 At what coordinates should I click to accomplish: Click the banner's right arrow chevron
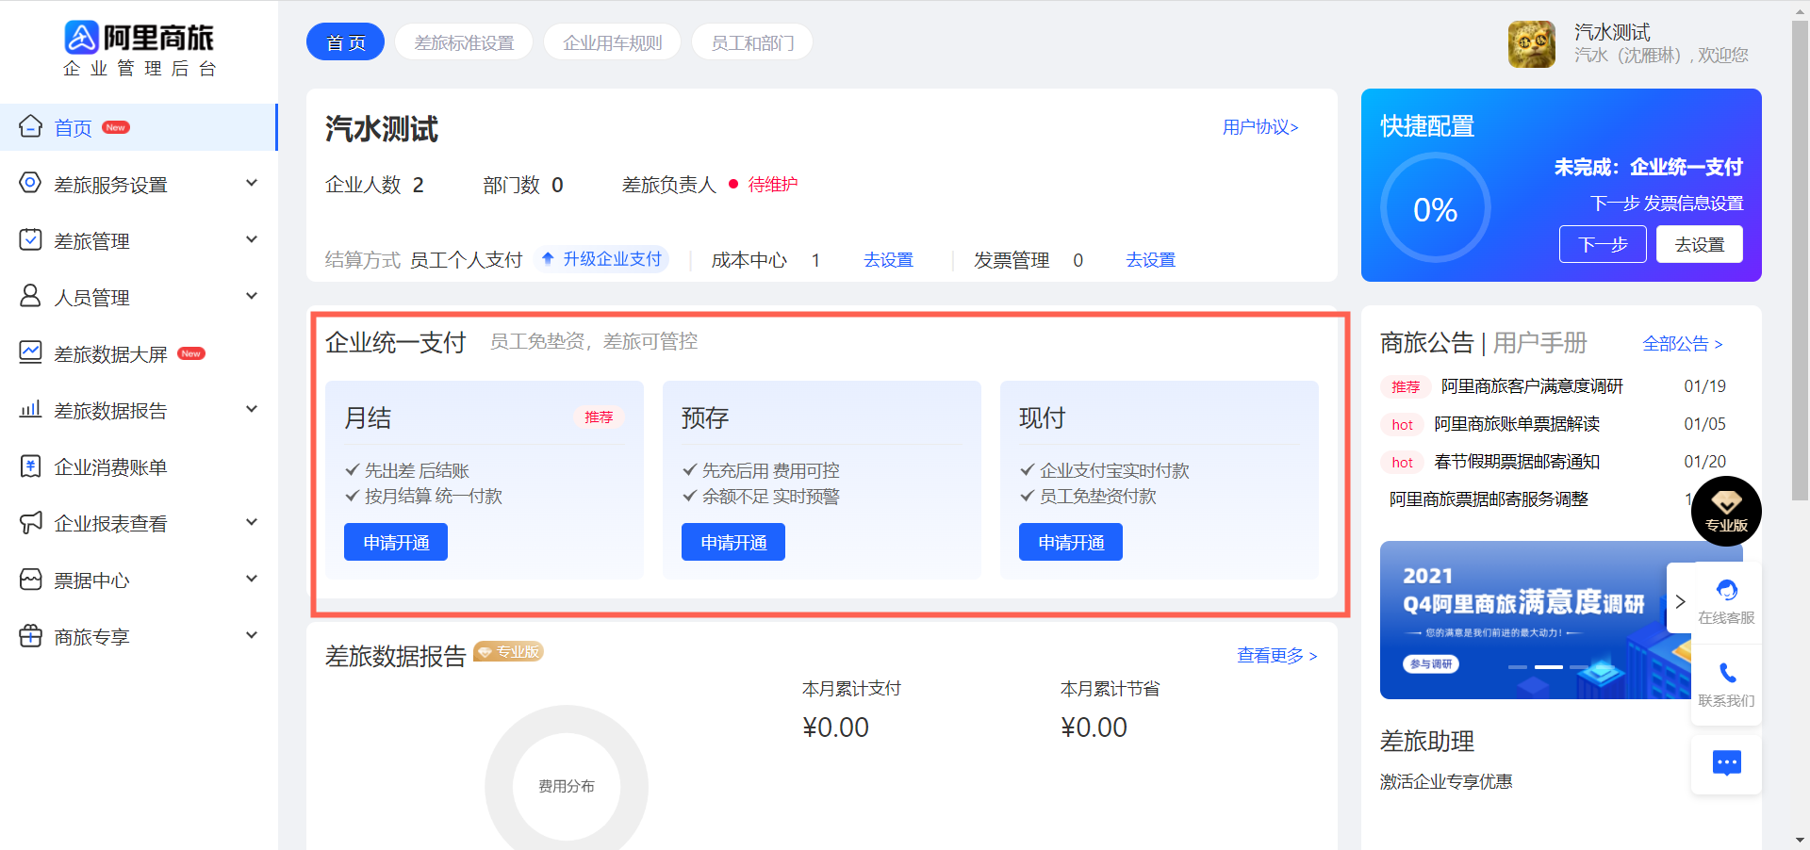point(1680,601)
